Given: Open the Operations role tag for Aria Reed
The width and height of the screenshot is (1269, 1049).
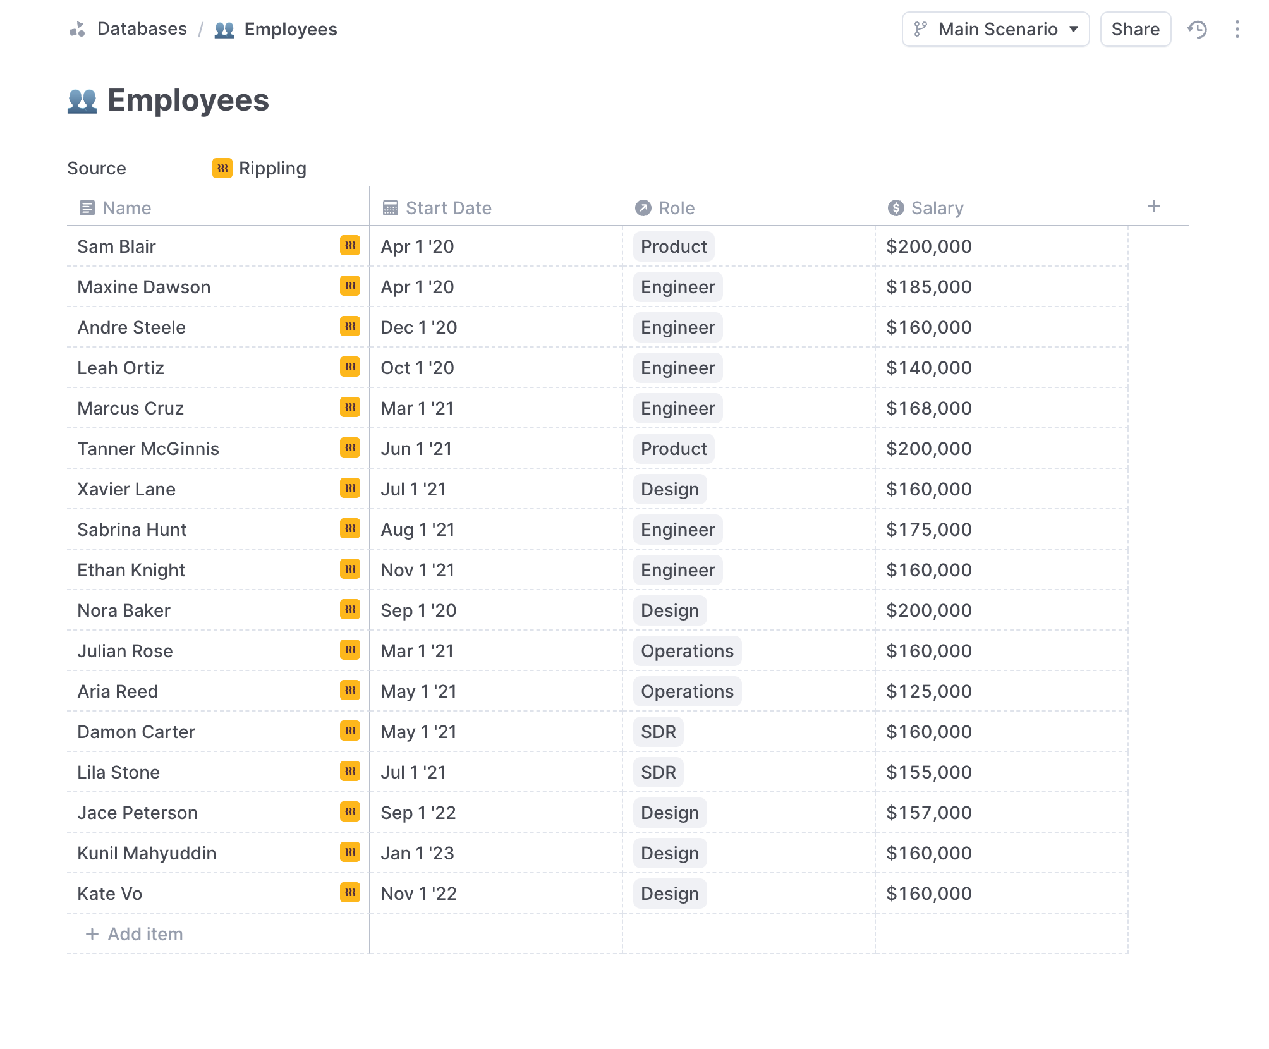Looking at the screenshot, I should (687, 691).
